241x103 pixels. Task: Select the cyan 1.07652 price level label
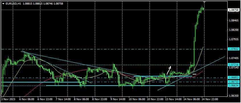(x=234, y=49)
